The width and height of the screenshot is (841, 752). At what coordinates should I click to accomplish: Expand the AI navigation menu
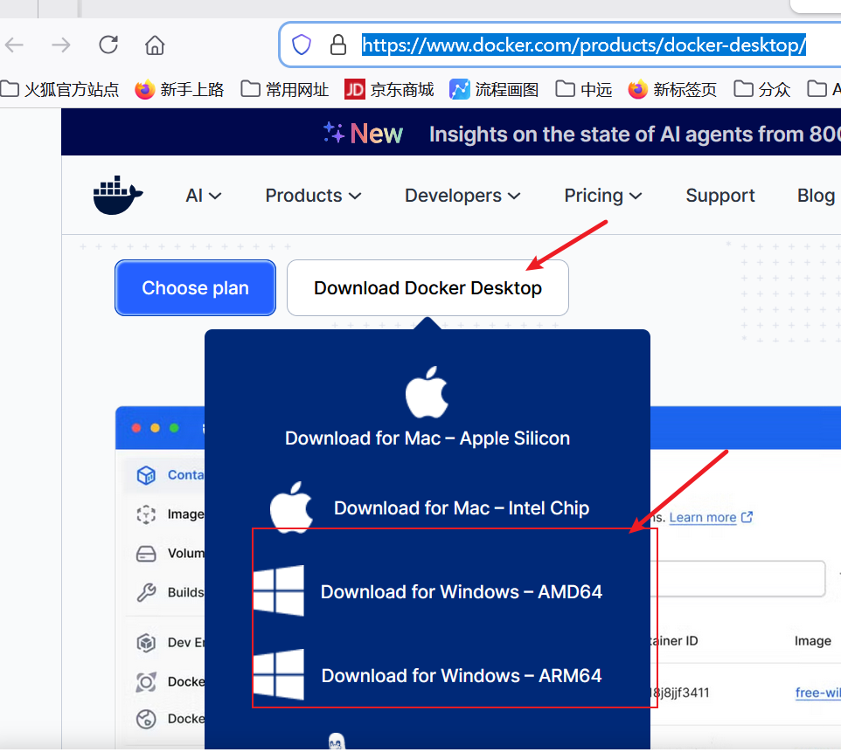[204, 196]
